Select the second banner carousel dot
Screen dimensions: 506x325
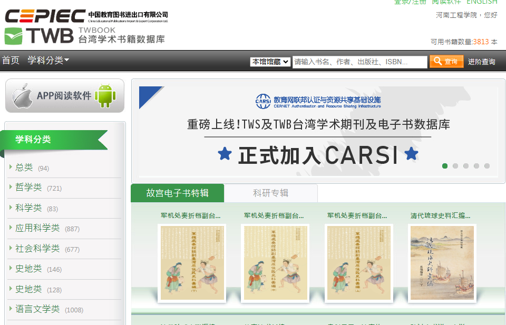(455, 166)
